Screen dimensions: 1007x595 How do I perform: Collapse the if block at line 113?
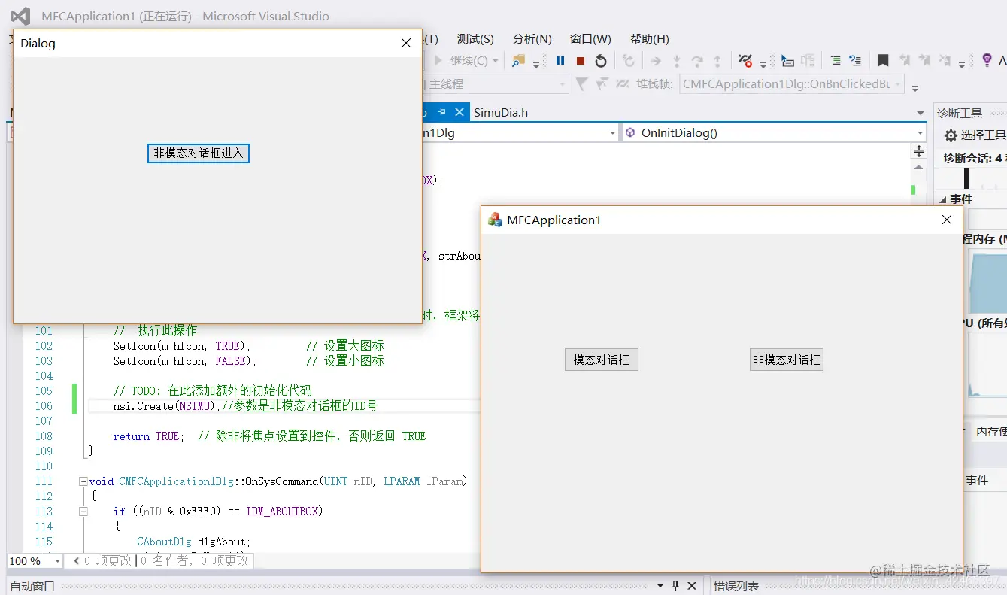click(83, 512)
